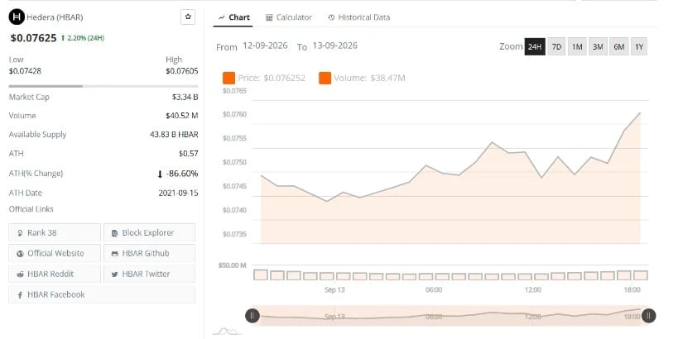The height and width of the screenshot is (339, 683).
Task: Click the $50.00 M volume axis label
Action: tap(232, 265)
